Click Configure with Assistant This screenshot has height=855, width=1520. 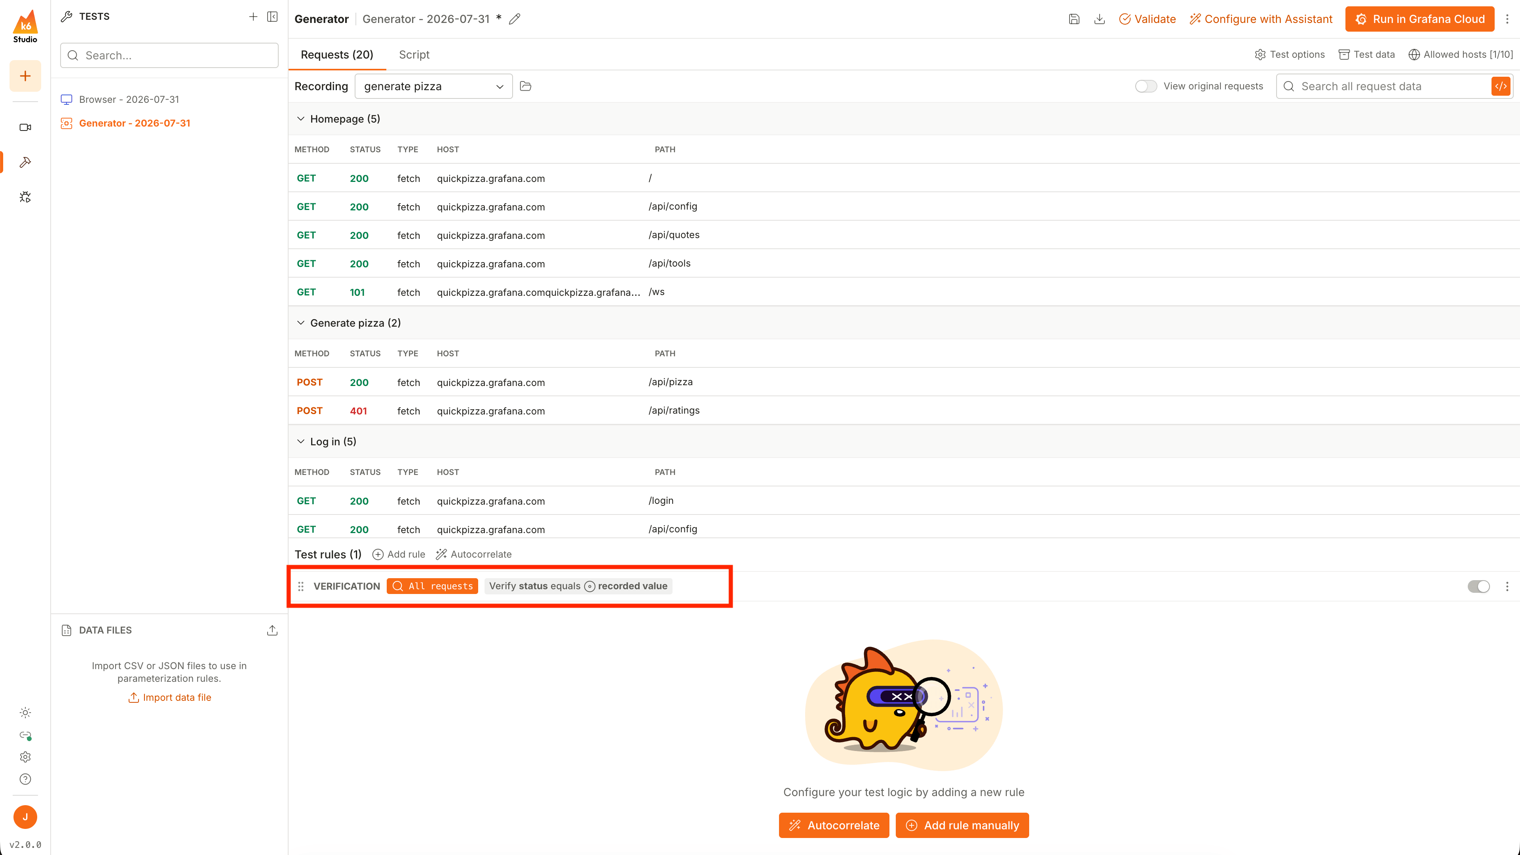pos(1261,19)
